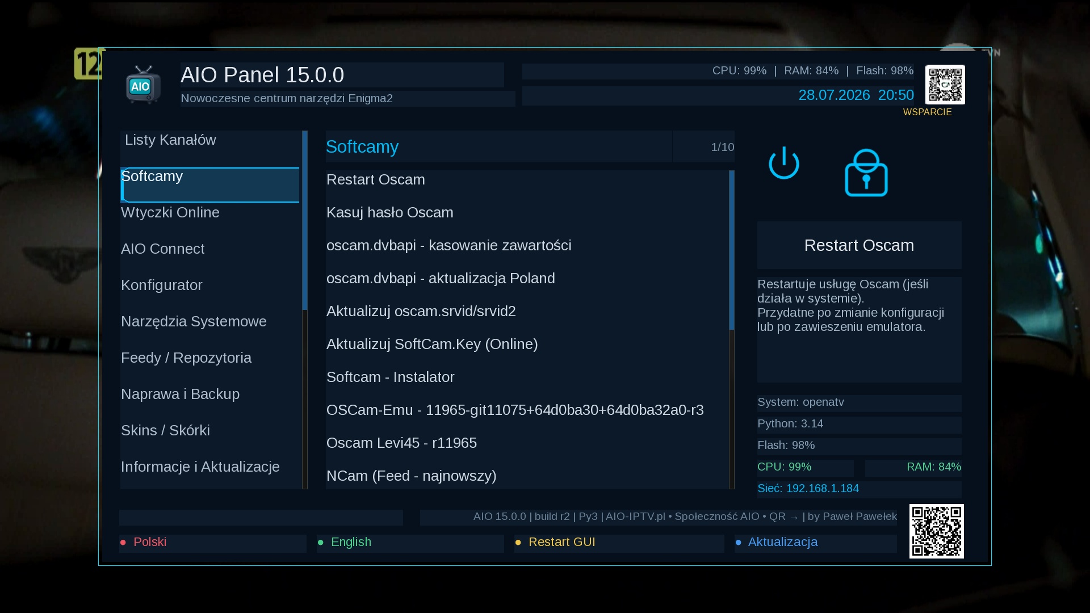Screen dimensions: 1090x613
Task: Click the Softcamy list scrollbar
Action: [732, 330]
